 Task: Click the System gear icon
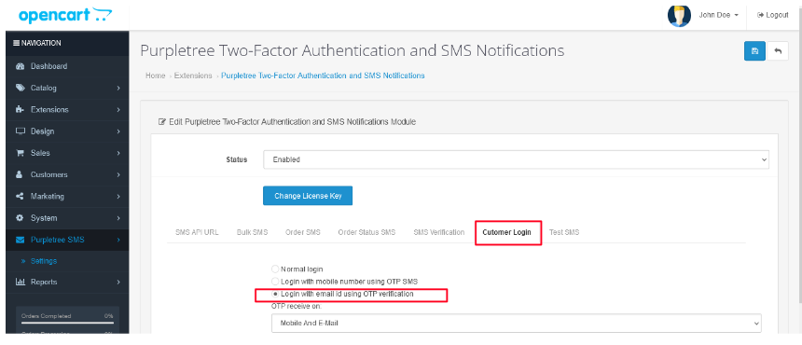click(x=21, y=218)
